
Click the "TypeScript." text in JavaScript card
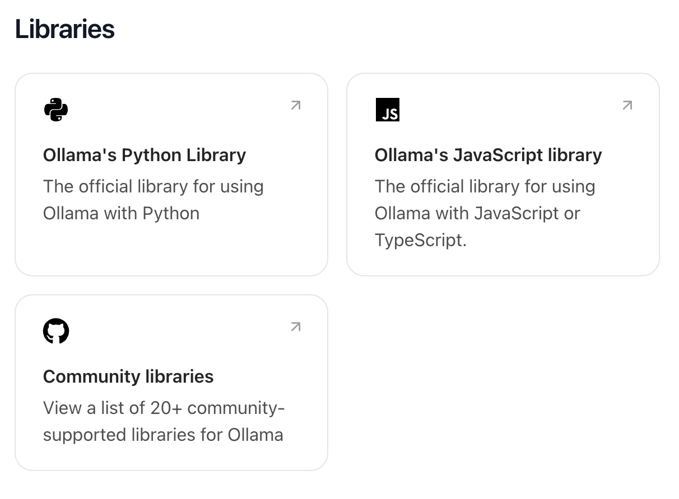420,240
